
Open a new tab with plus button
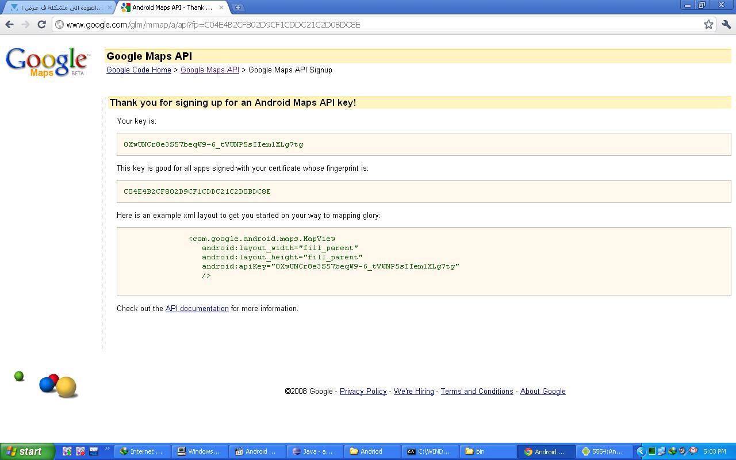coord(238,7)
